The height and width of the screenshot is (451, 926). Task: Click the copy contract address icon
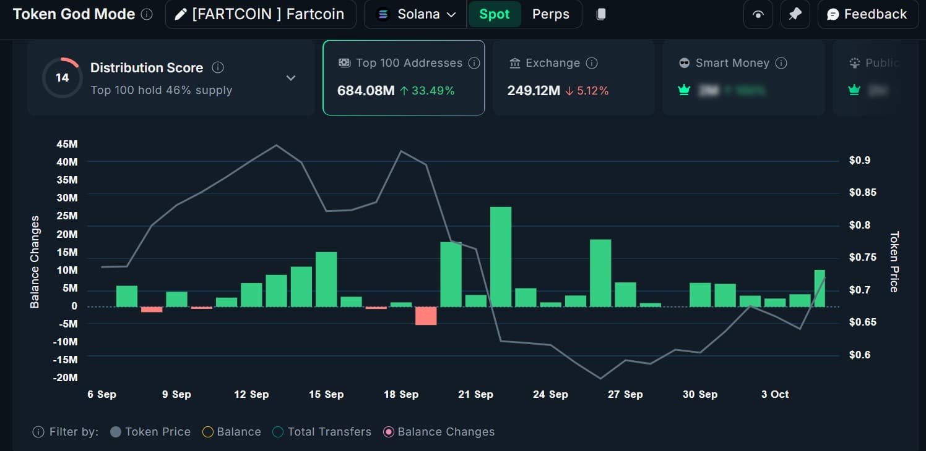pyautogui.click(x=600, y=14)
